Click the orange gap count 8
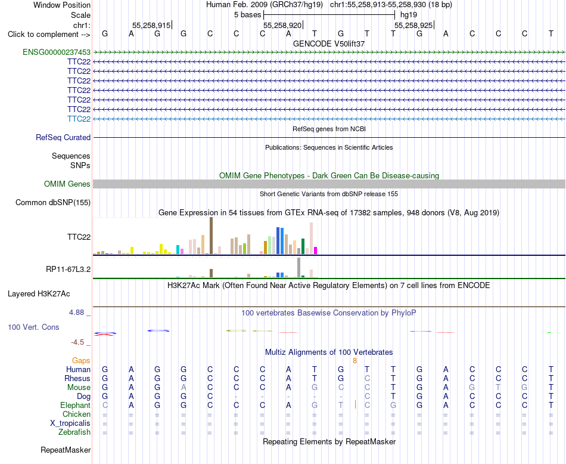 click(355, 361)
